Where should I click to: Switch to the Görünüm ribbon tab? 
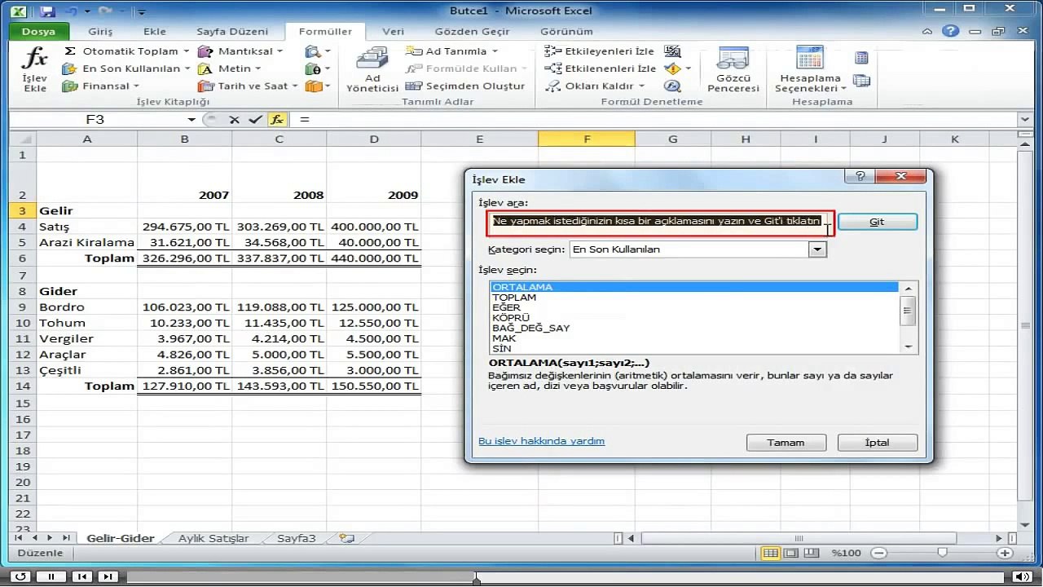point(567,32)
